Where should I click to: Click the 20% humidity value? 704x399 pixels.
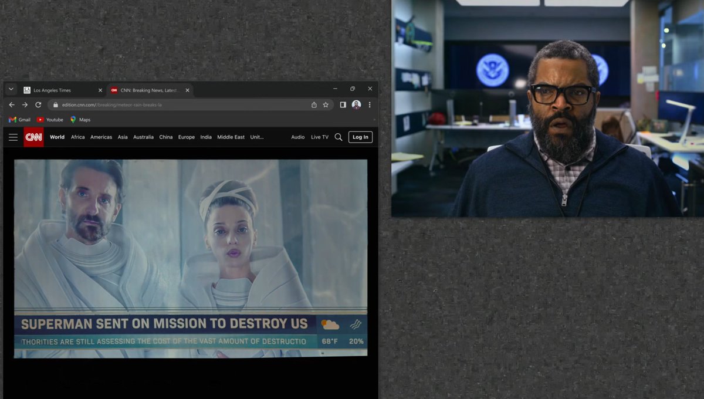[x=356, y=341]
